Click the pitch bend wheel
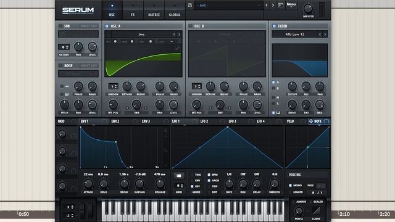 82,210
